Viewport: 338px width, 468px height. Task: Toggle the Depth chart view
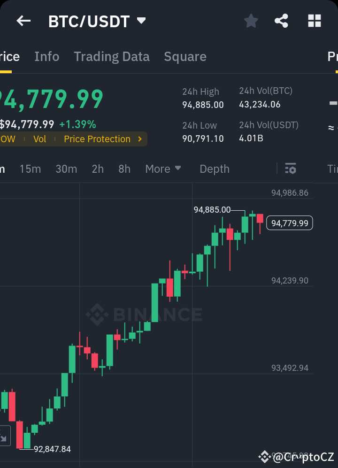214,169
